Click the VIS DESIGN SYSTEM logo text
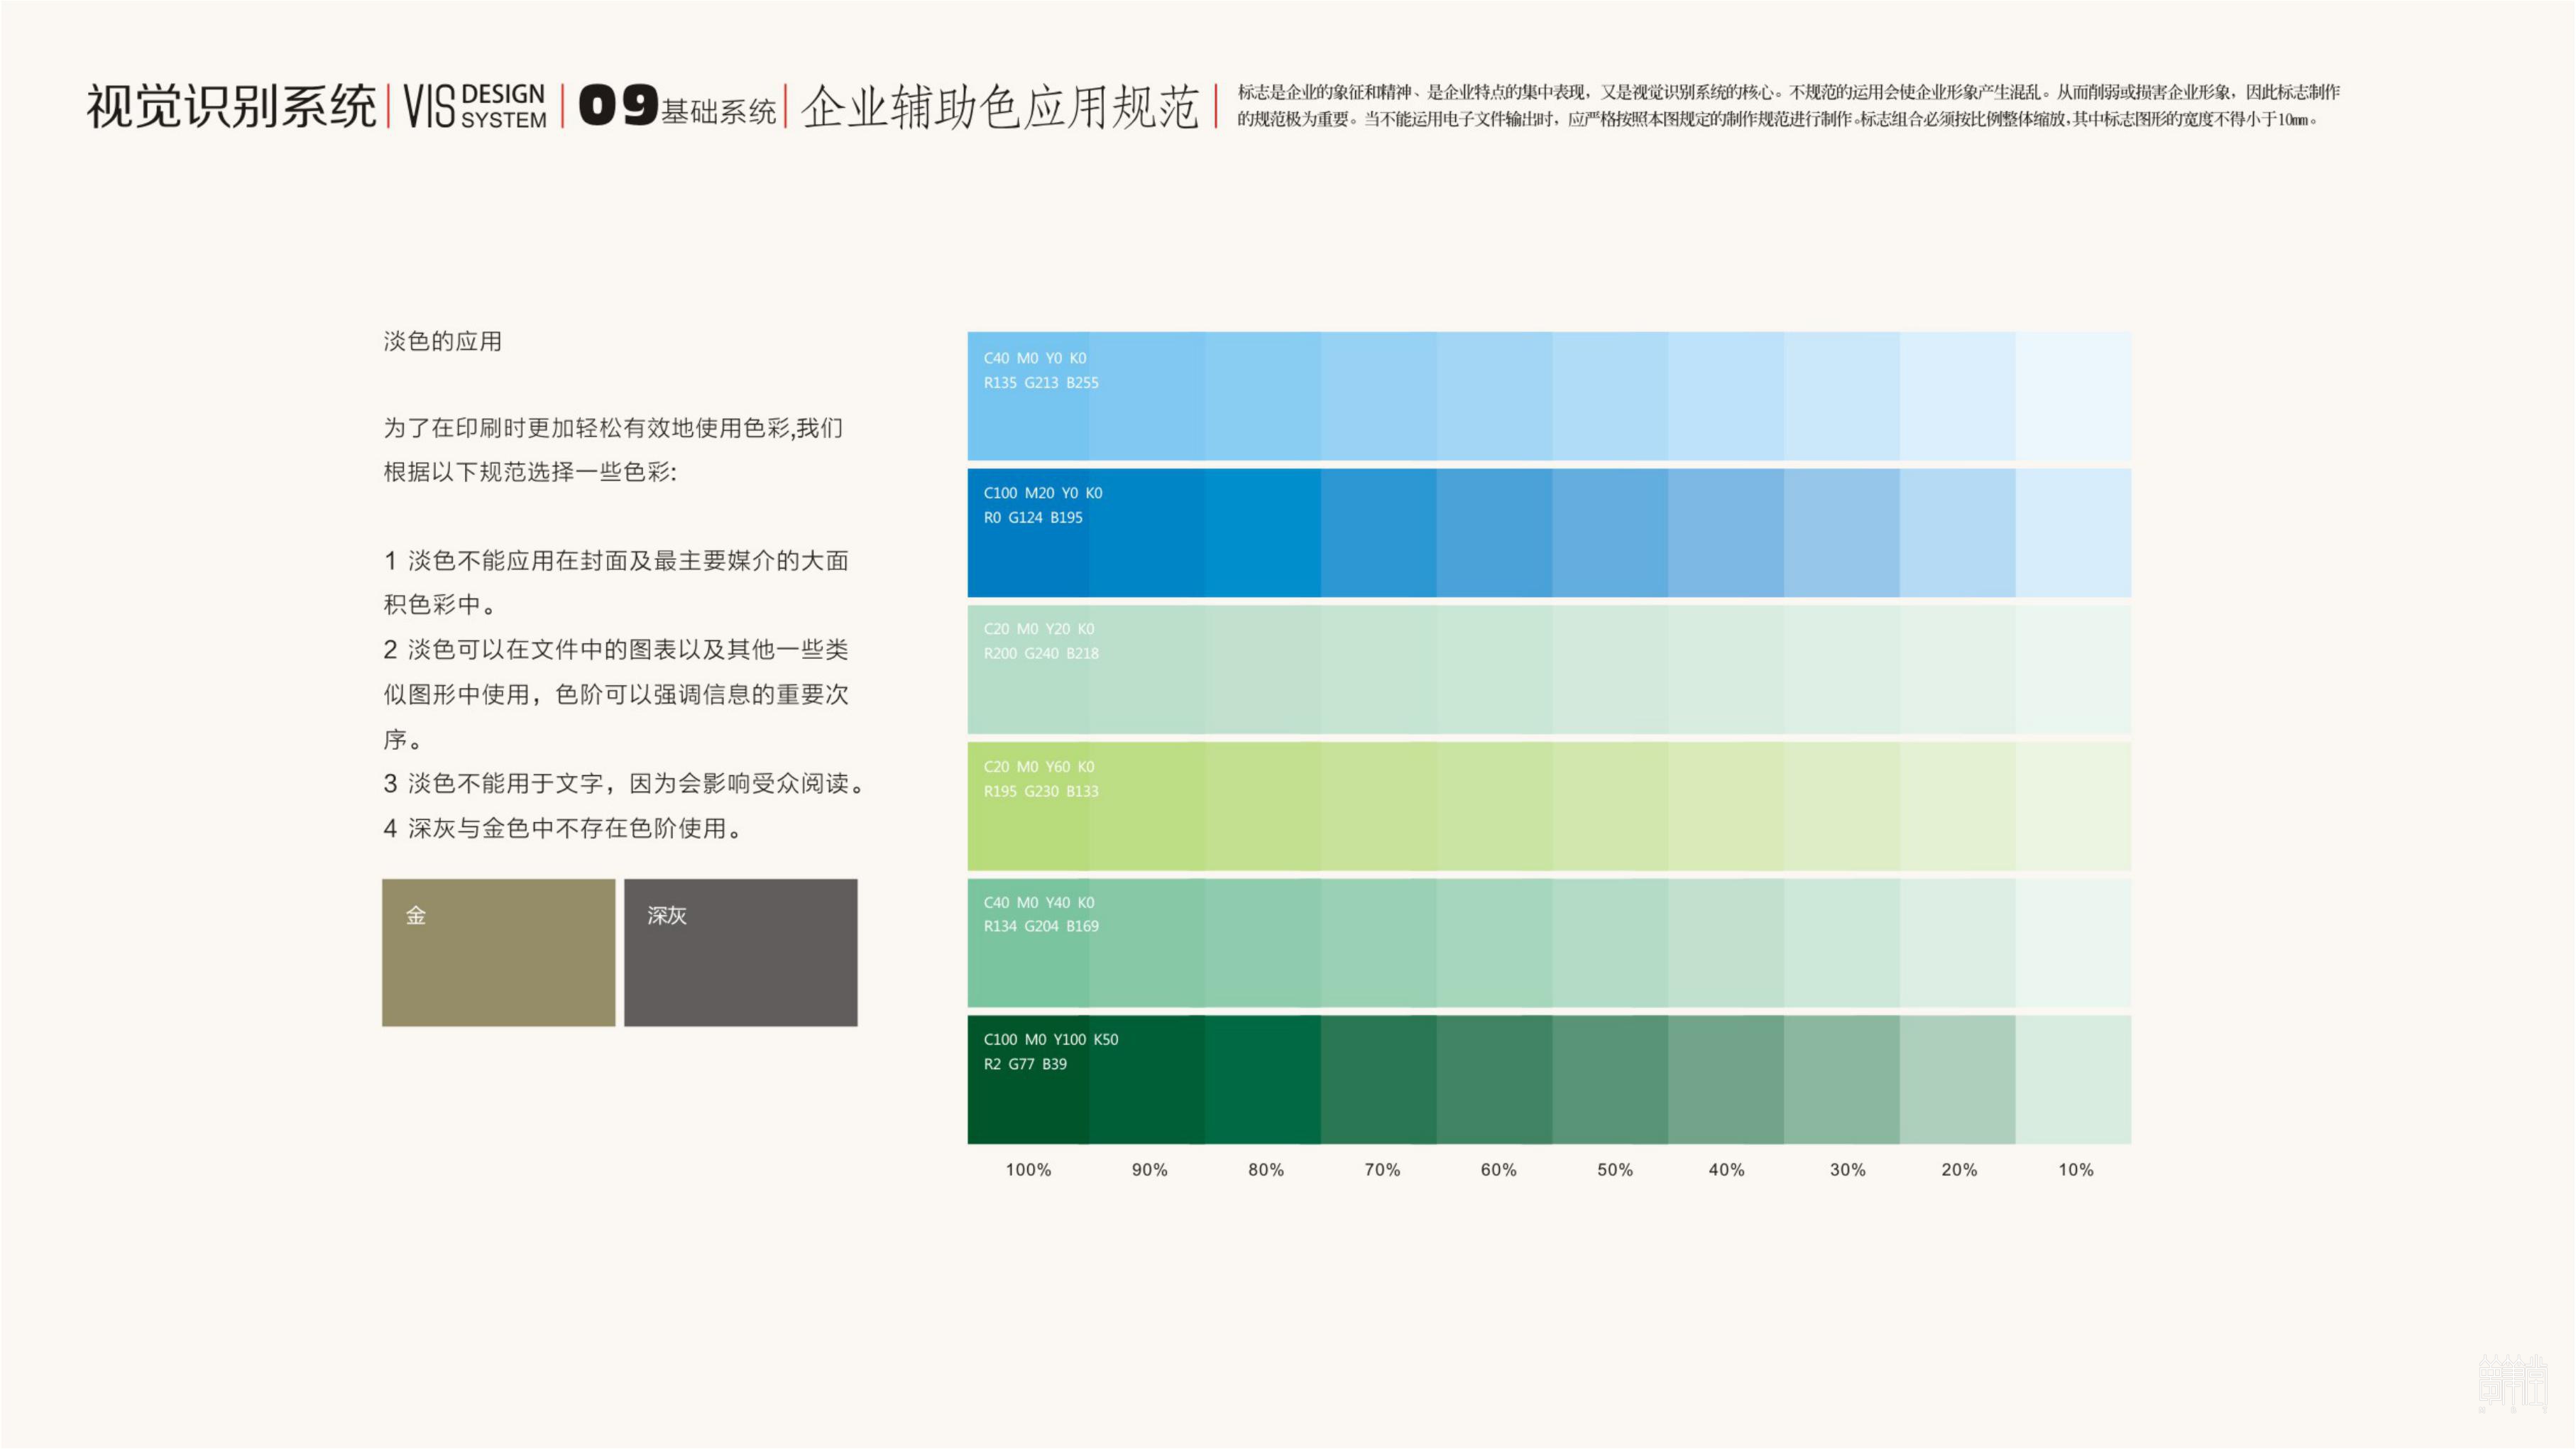 pos(475,106)
